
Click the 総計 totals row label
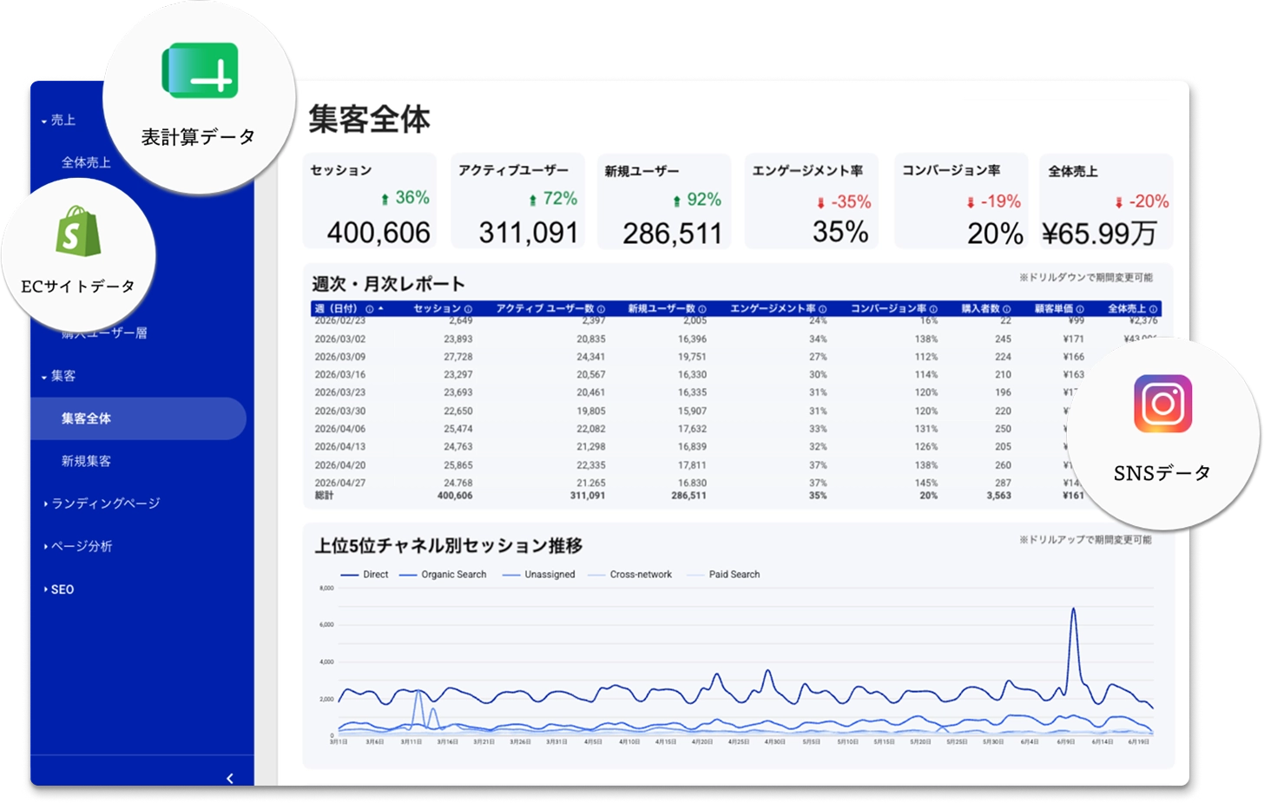point(324,496)
